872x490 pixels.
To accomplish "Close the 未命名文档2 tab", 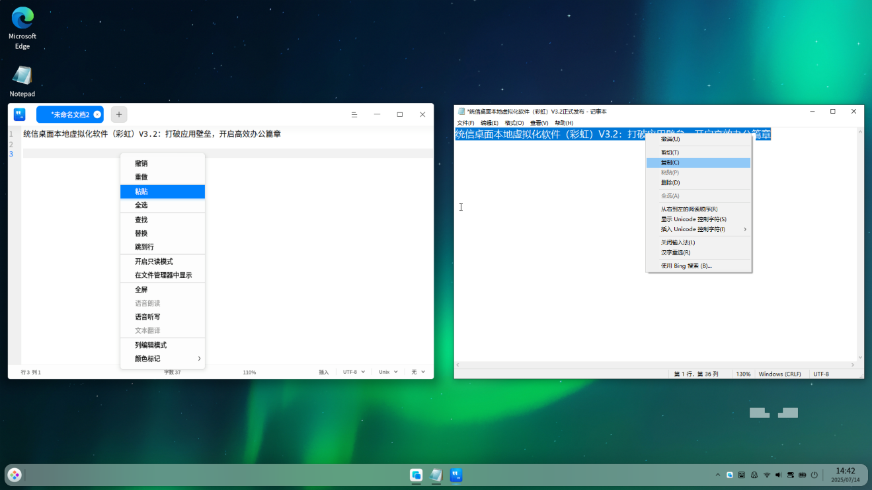I will coord(97,114).
